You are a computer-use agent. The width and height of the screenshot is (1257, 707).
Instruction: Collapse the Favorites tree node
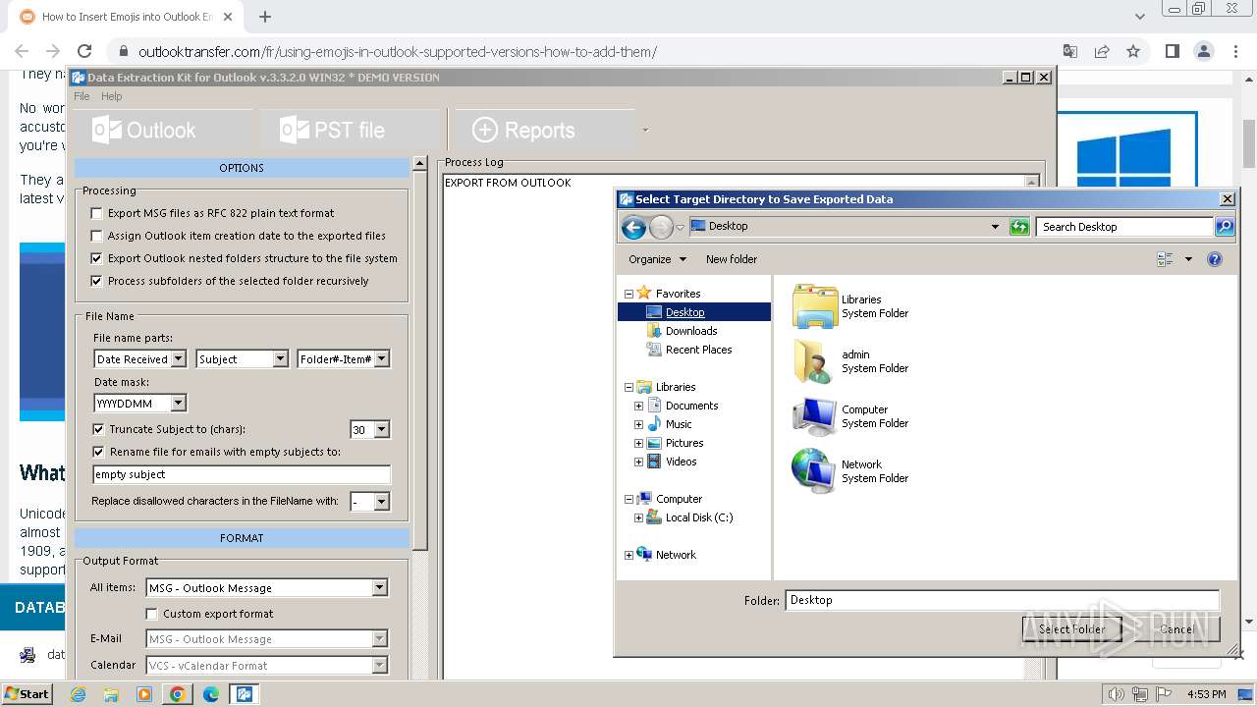click(628, 294)
